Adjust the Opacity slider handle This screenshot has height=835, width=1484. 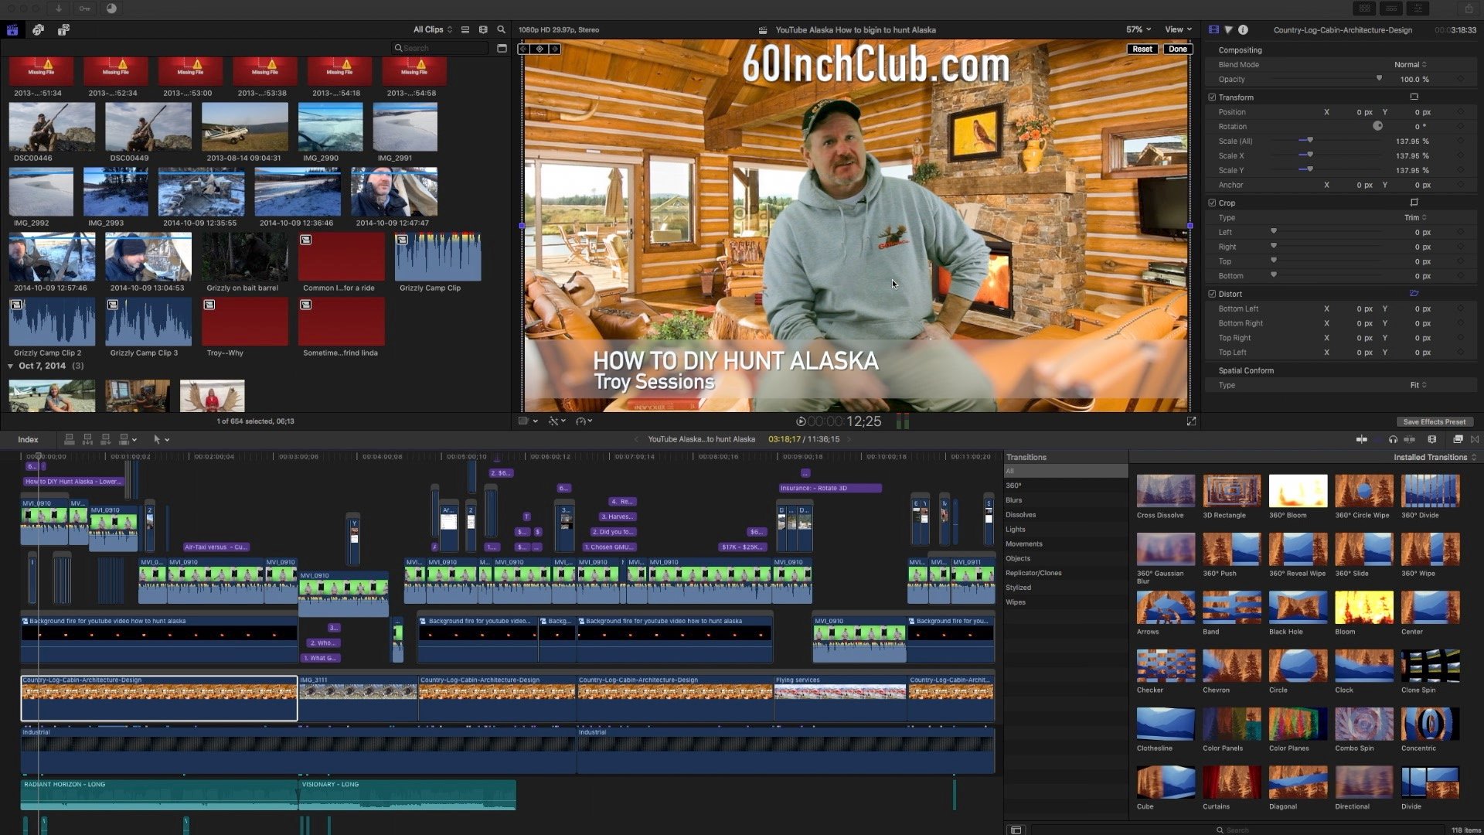pos(1379,78)
